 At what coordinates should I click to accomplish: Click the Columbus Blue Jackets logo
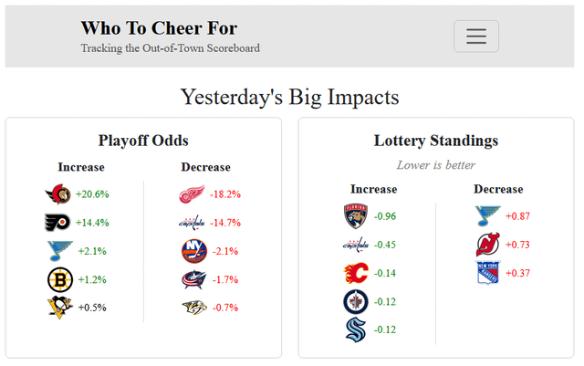tap(193, 279)
